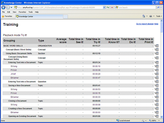
Task: Click BASIC WORD SKILLS grouping text
Action: tap(13, 46)
